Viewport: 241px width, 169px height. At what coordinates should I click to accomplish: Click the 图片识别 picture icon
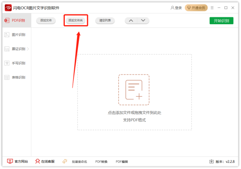click(7, 35)
